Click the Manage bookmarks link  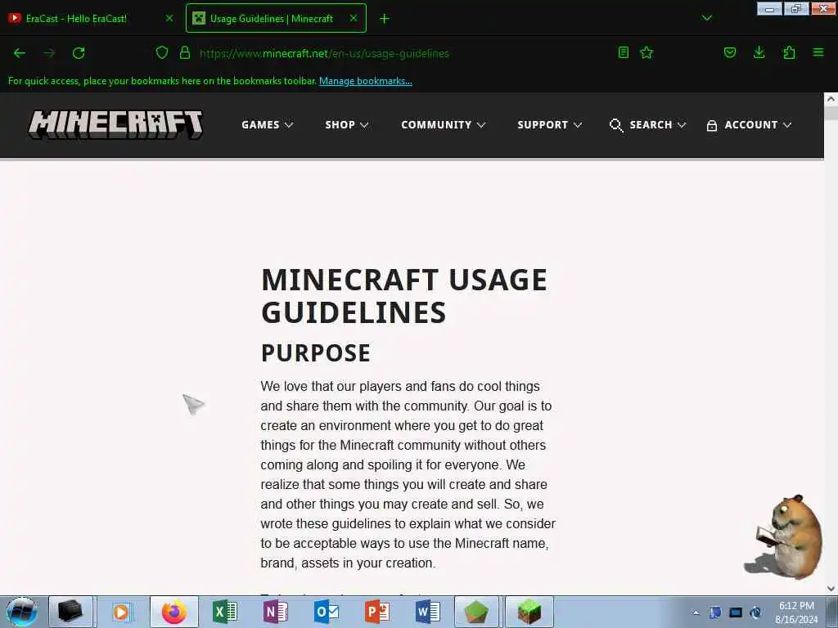click(366, 81)
